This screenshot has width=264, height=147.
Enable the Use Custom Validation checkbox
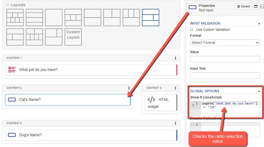point(191,30)
